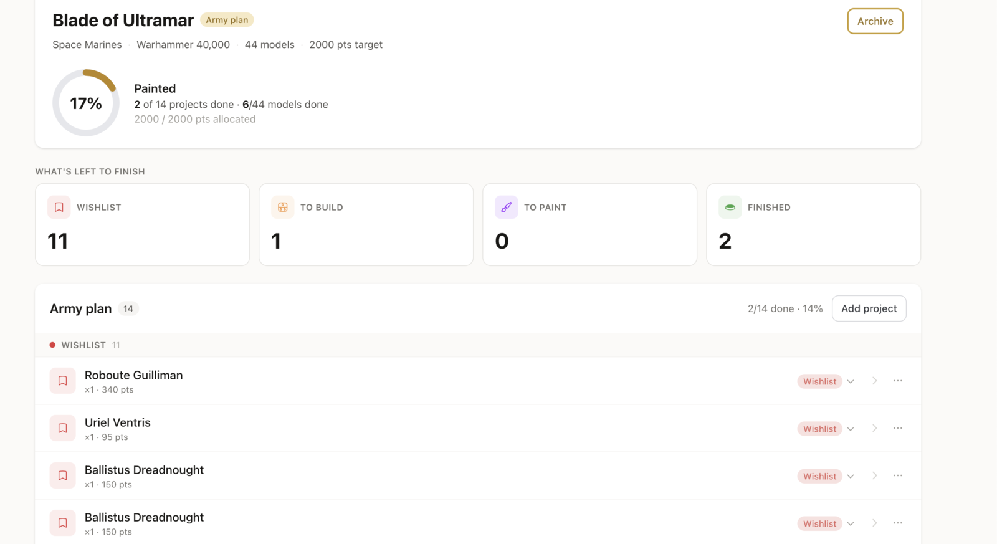The width and height of the screenshot is (997, 544).
Task: Open the To Paint summary card showing 0
Action: pos(589,224)
